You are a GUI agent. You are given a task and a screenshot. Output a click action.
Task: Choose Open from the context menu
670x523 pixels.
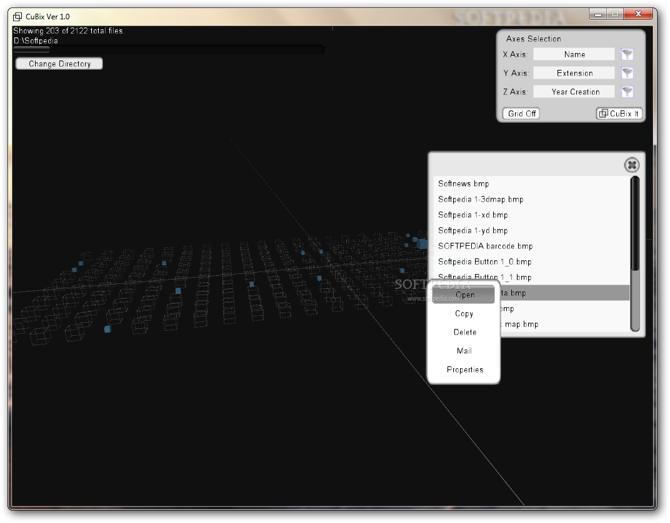pos(464,295)
